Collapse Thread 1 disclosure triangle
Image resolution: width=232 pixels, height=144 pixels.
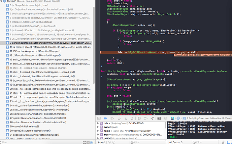(x=1, y=1)
